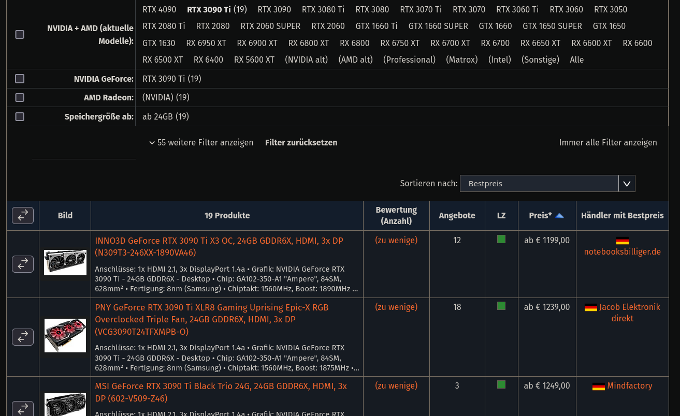Viewport: 680px width, 416px height.
Task: Open INNO3D RTX 3090 Ti product image
Action: click(x=65, y=262)
